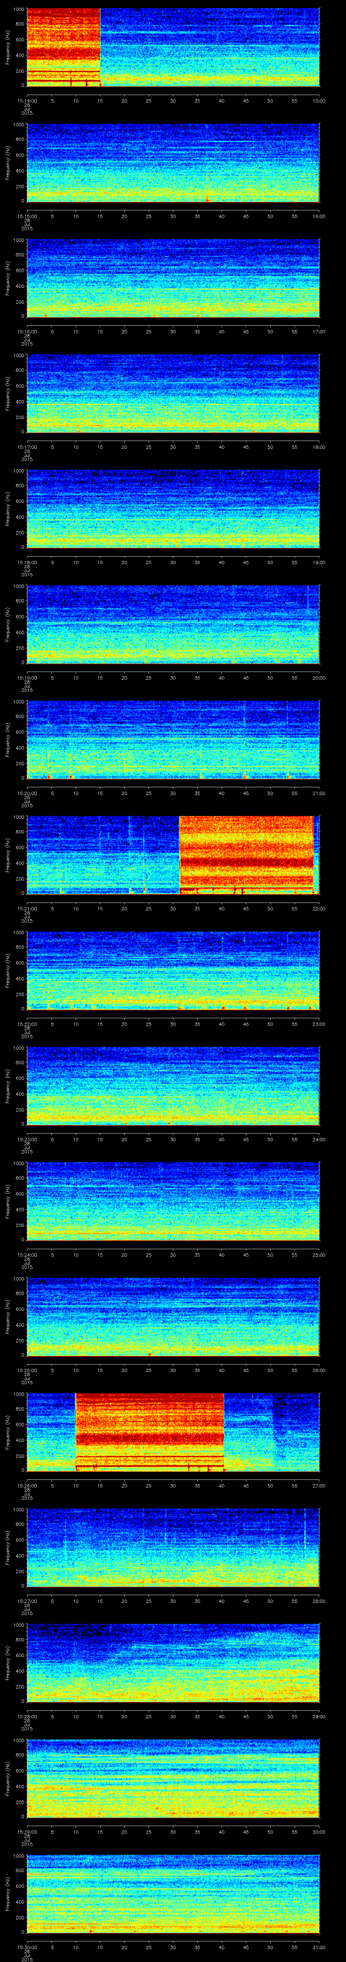Screen dimensions: 346x1962
Task: Click the 15:16:00 start time label
Action: [x=27, y=331]
